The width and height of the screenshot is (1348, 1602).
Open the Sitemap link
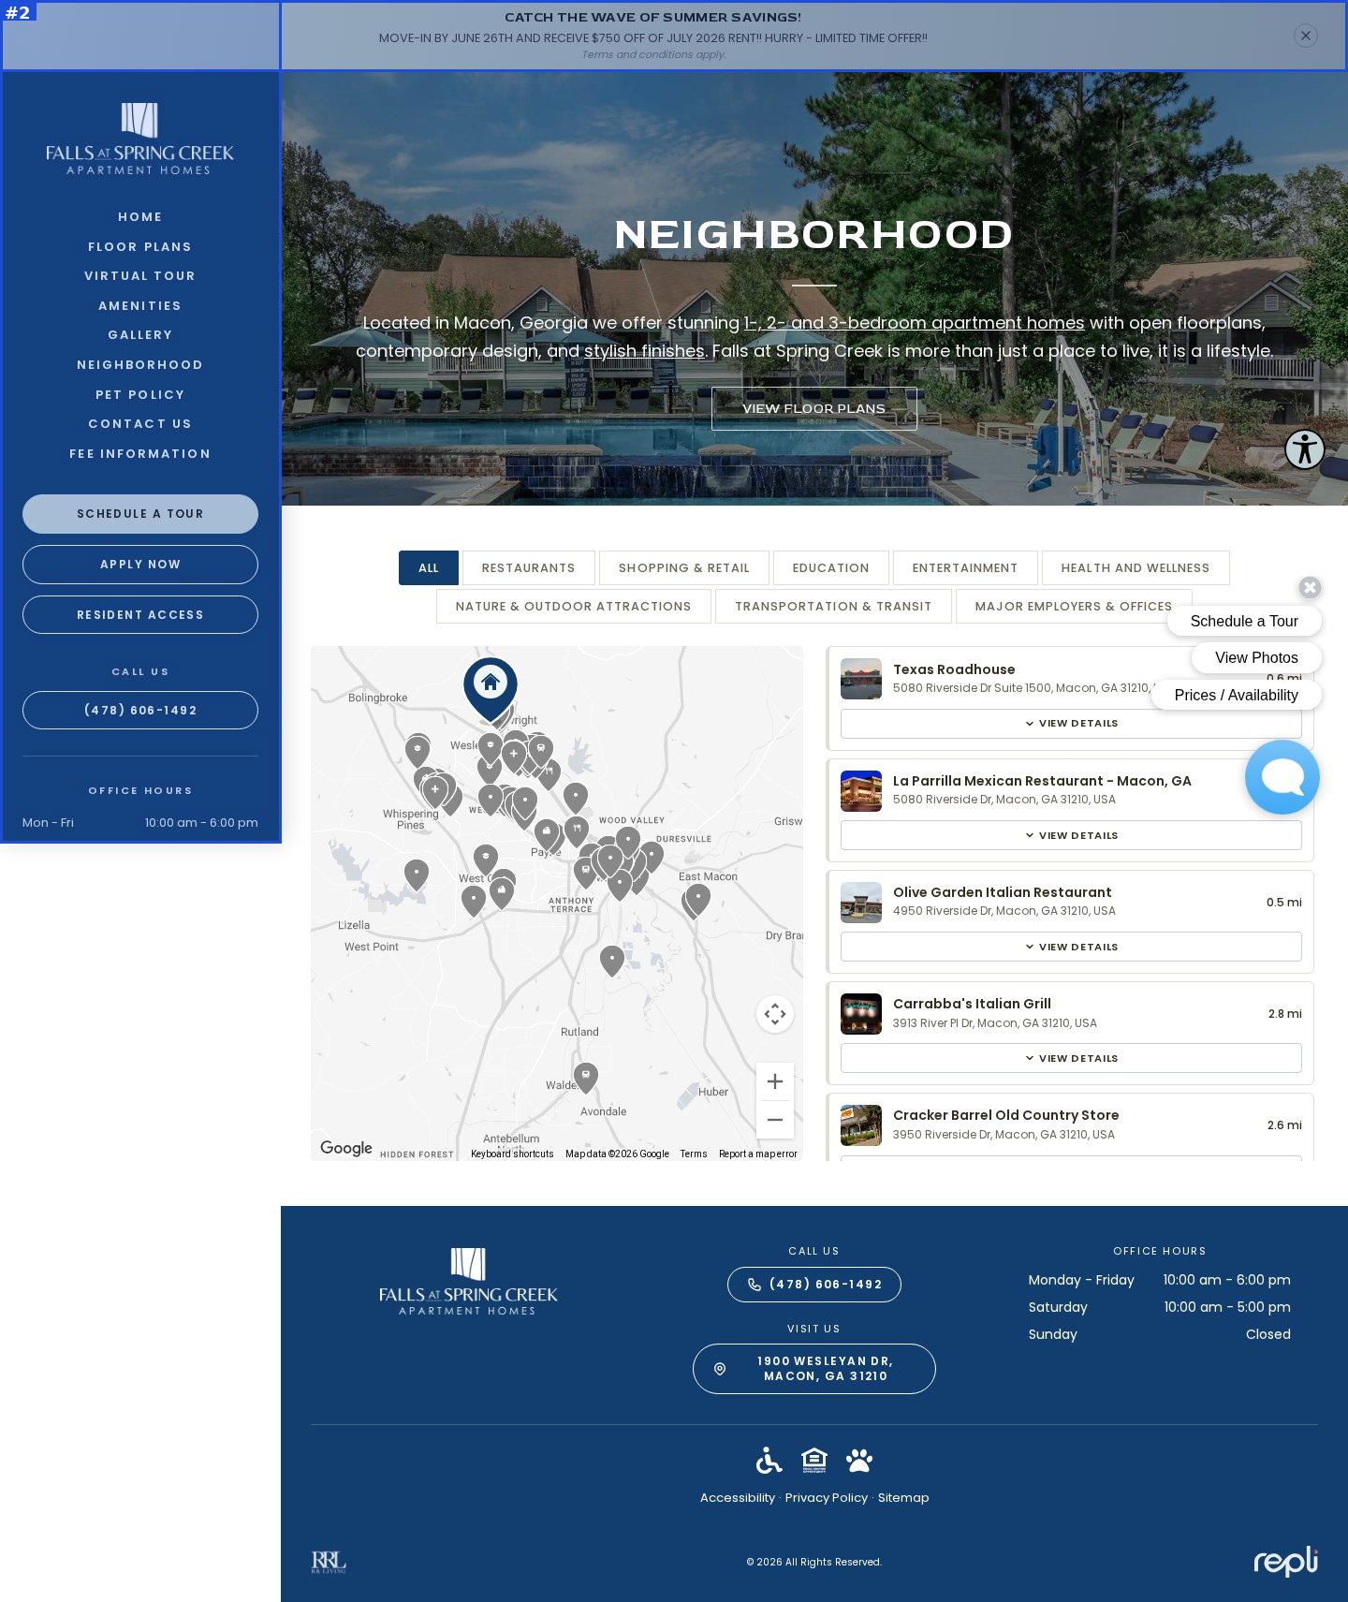click(x=903, y=1498)
